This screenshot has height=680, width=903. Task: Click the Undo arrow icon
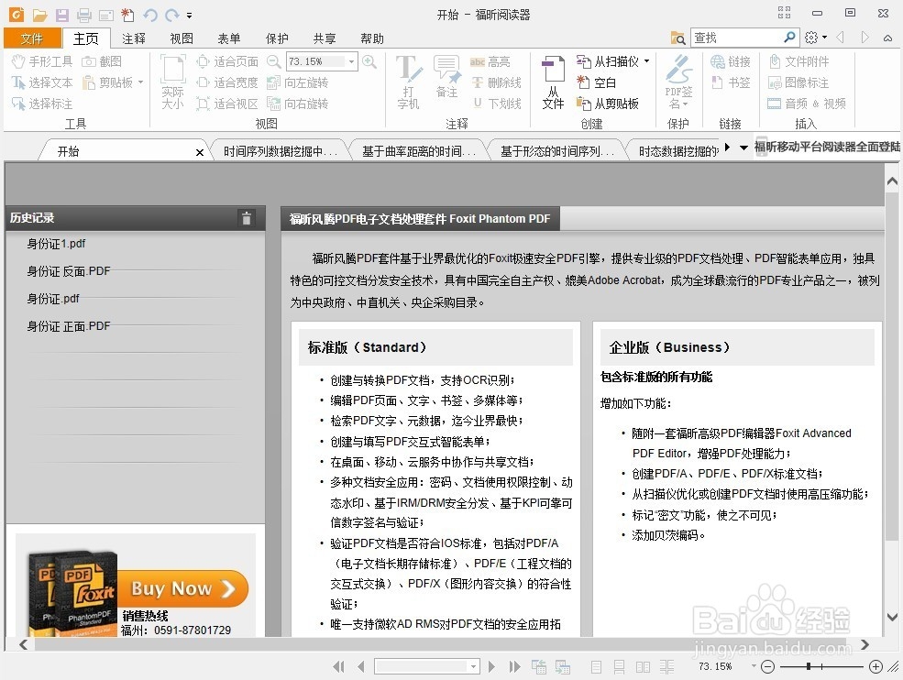(149, 15)
